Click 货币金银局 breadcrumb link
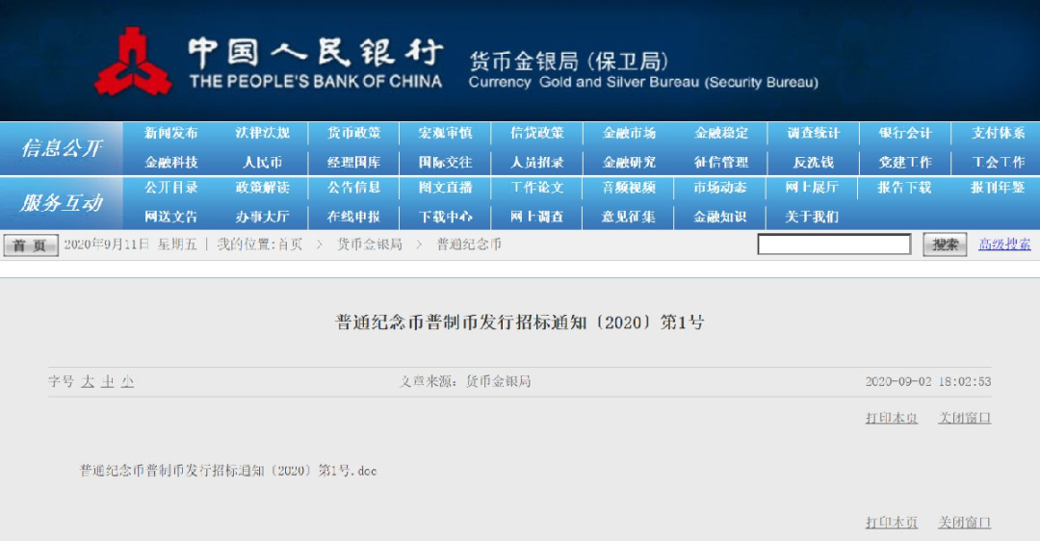This screenshot has height=541, width=1040. [370, 245]
